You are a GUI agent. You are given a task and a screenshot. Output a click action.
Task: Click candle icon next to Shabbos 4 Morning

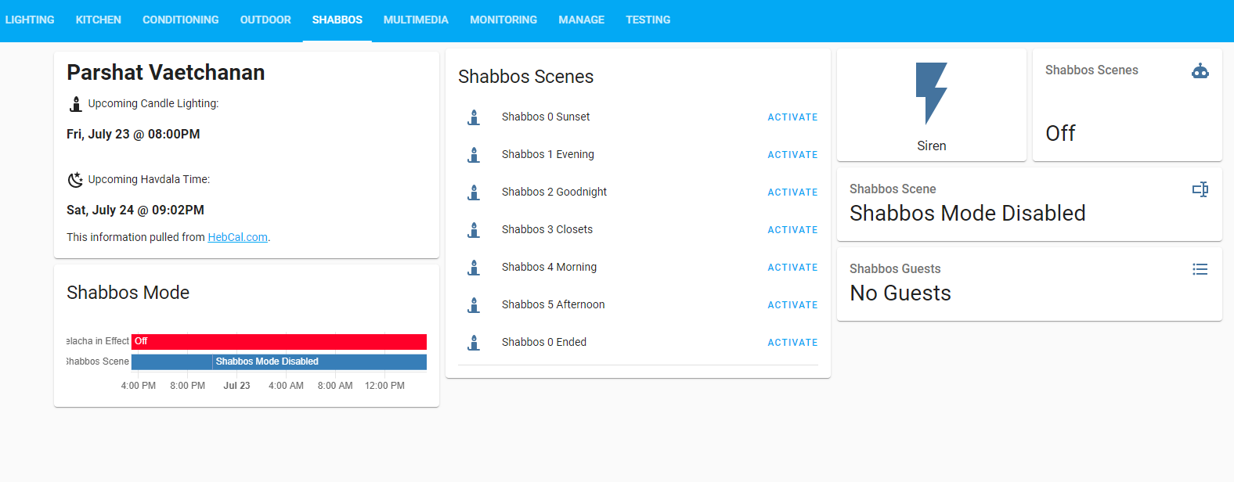(x=474, y=268)
